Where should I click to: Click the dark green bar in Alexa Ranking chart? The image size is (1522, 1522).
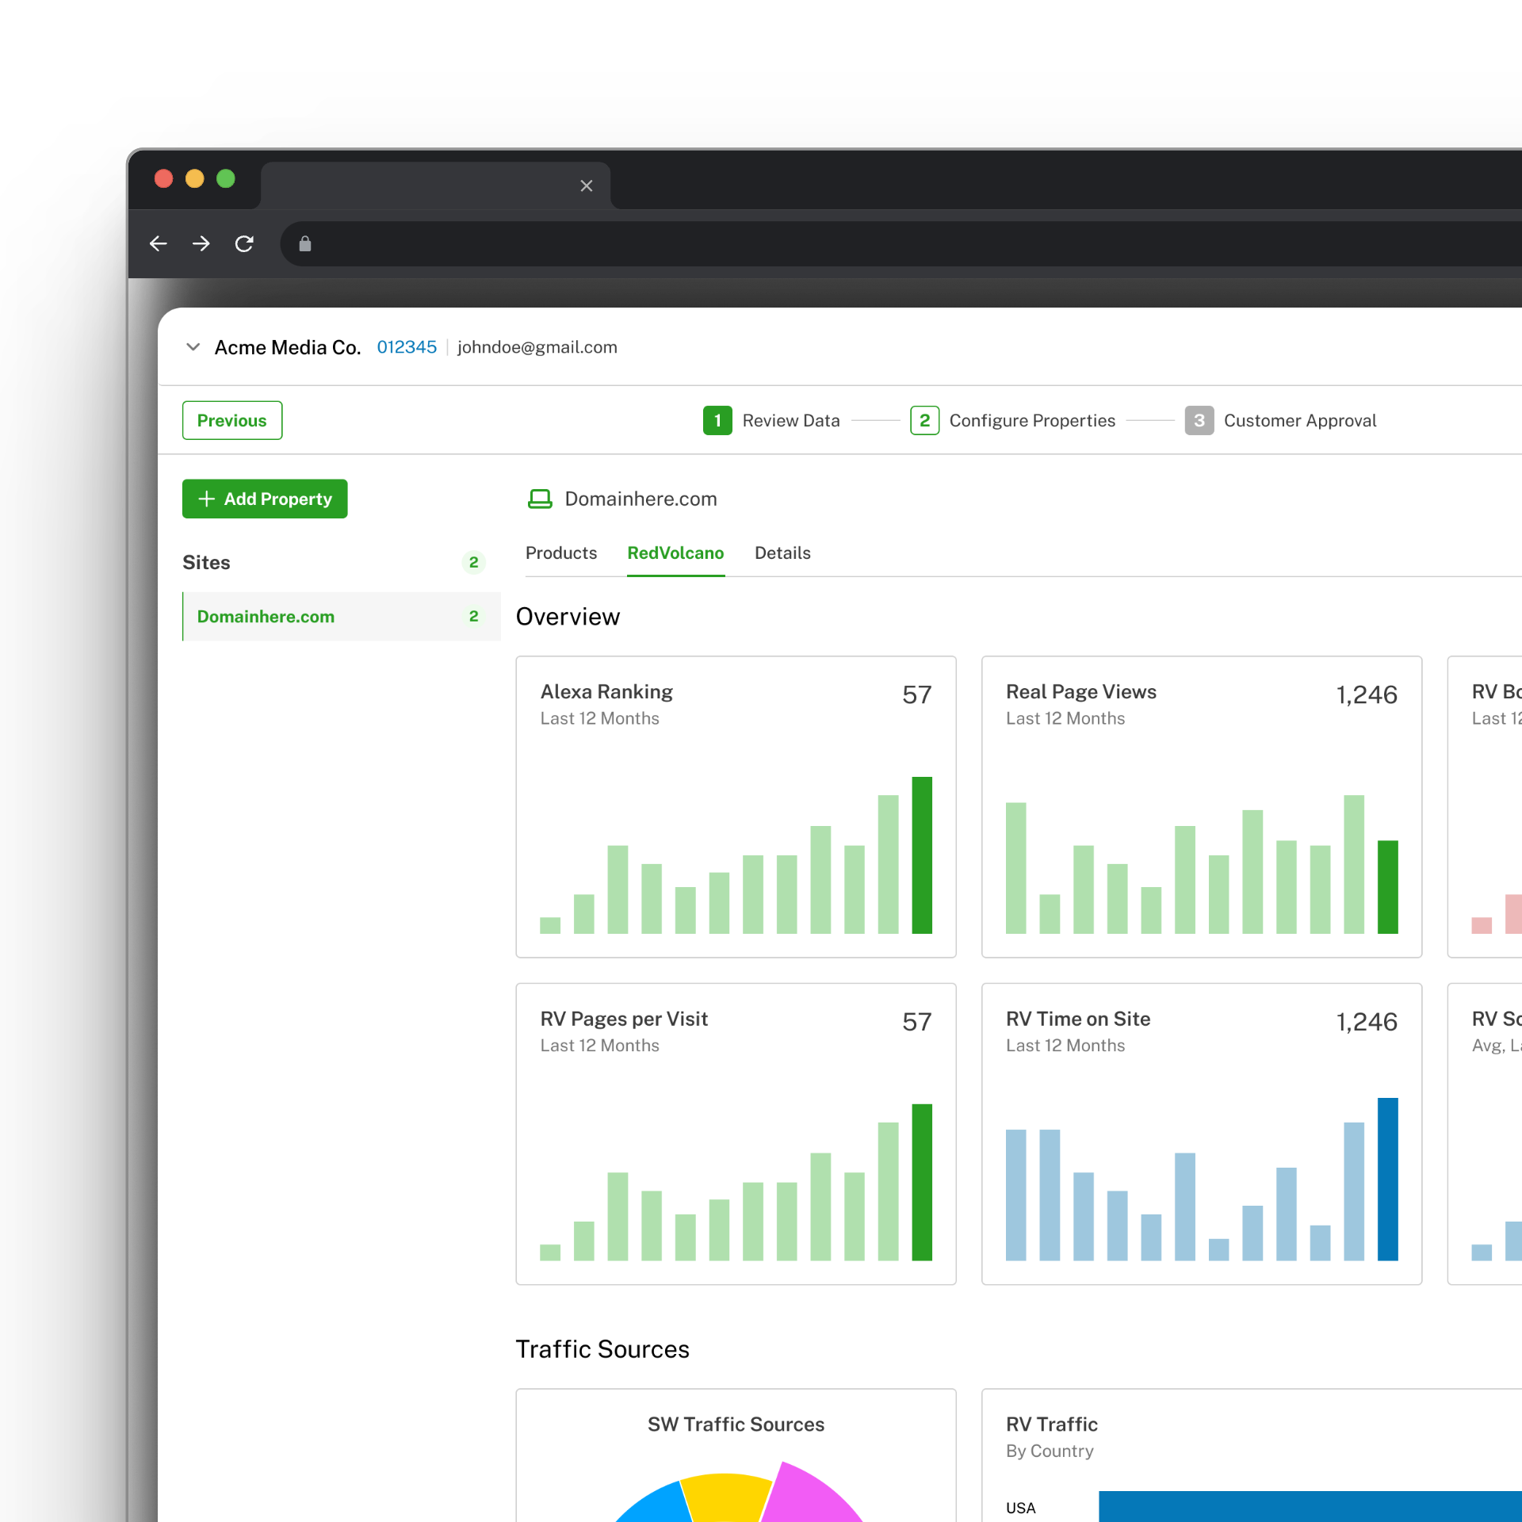click(x=921, y=856)
